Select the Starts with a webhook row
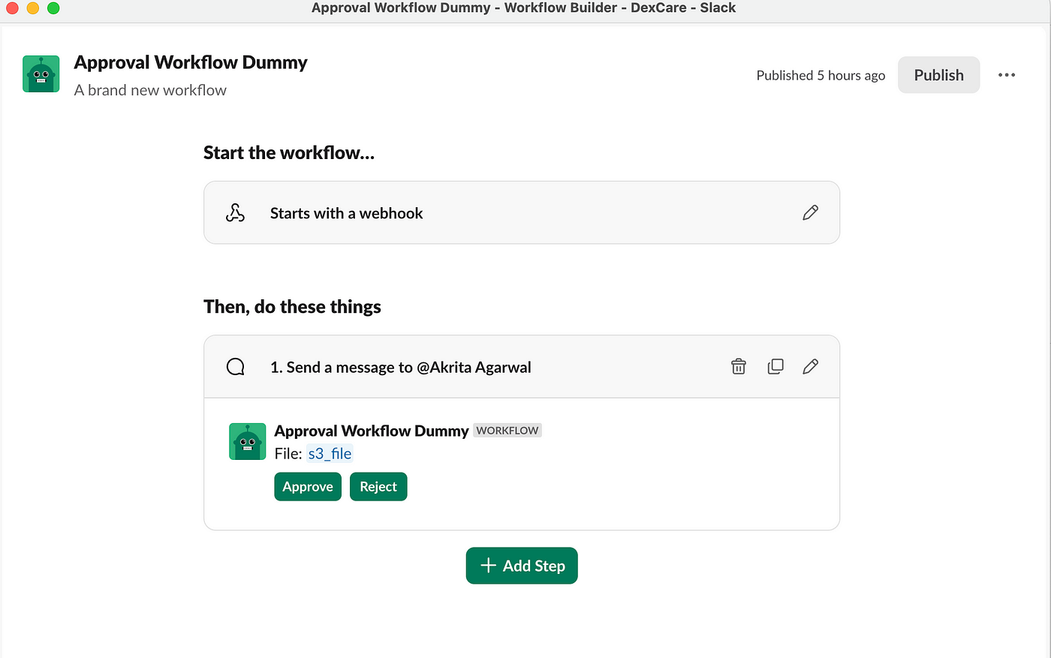 [521, 212]
